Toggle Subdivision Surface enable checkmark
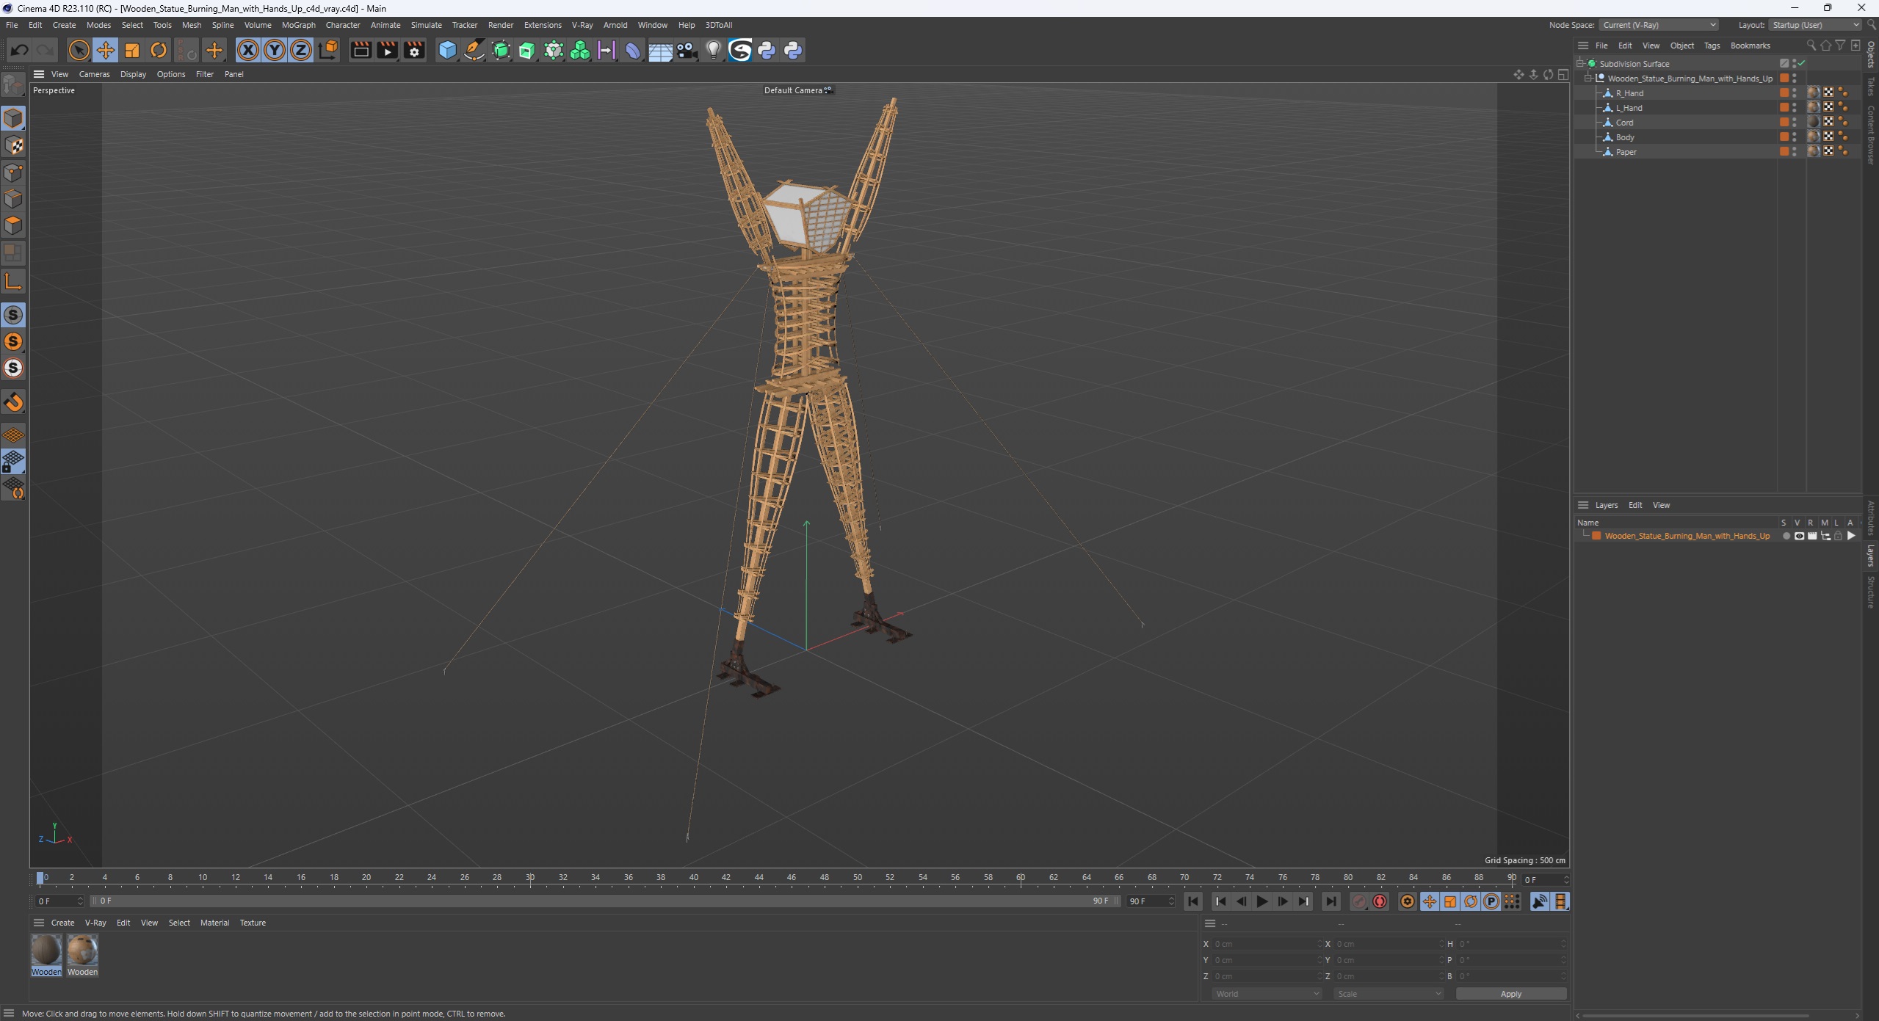 click(1802, 63)
